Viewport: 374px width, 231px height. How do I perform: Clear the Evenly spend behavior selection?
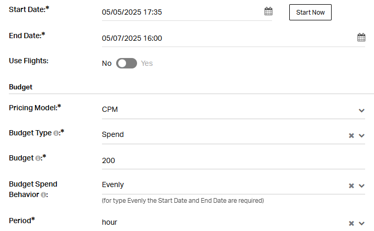click(x=351, y=186)
